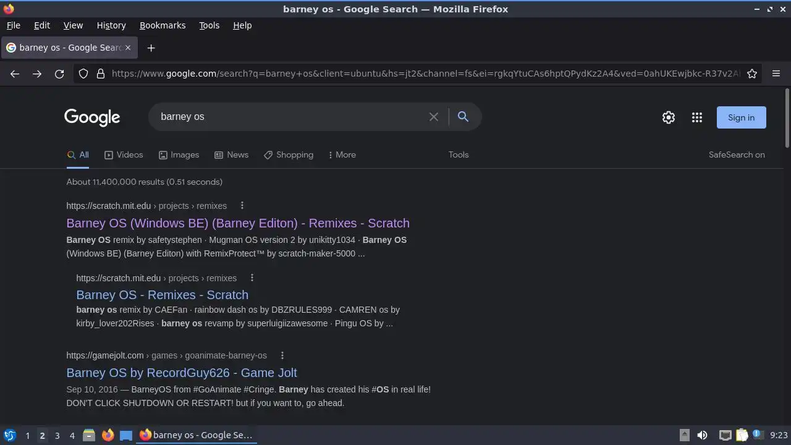Screen dimensions: 791x445
Task: Open the Help menu
Action: [242, 25]
